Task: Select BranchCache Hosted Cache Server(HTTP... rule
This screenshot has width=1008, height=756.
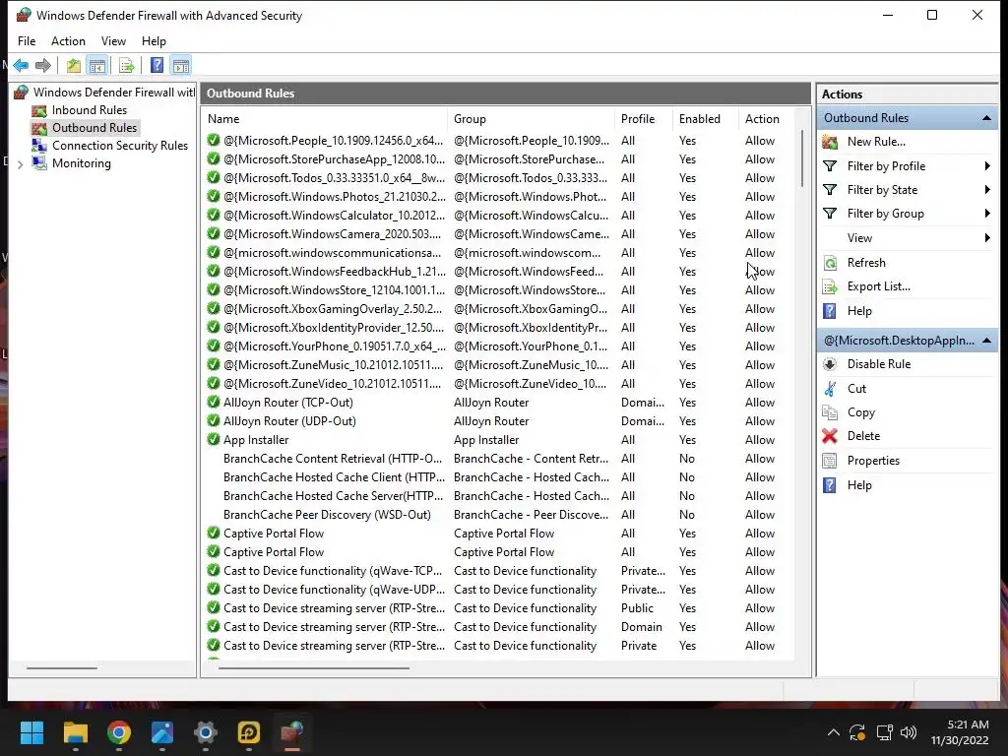Action: pos(499,496)
